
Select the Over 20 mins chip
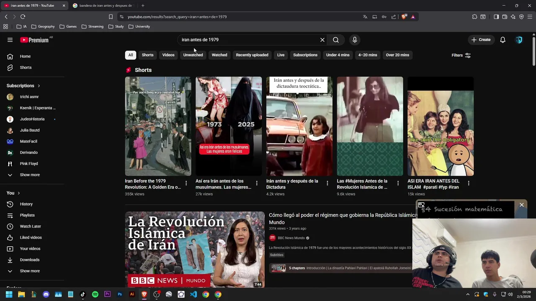(x=397, y=55)
